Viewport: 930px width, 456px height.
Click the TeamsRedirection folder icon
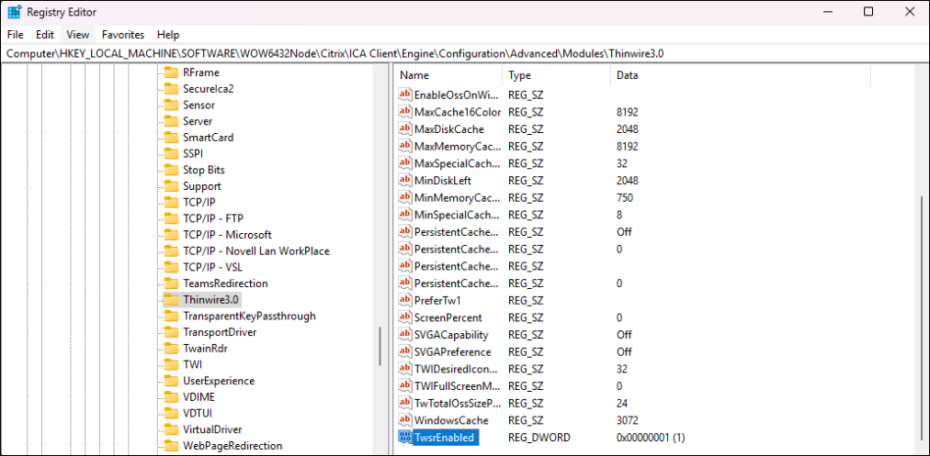click(x=172, y=284)
